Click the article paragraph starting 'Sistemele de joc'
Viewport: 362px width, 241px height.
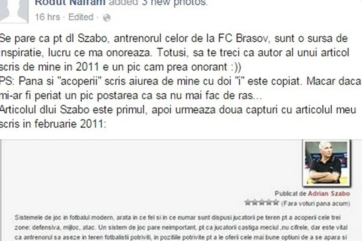[x=181, y=227]
